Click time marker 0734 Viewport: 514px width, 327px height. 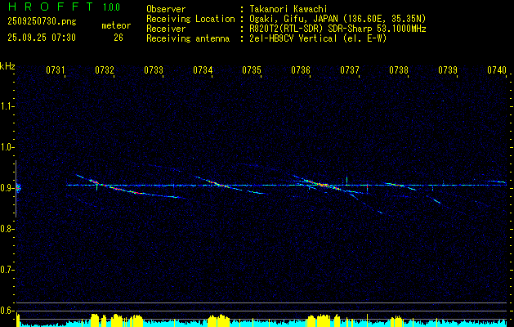203,70
